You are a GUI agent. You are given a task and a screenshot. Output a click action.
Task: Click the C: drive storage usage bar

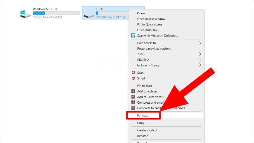[x=56, y=13]
